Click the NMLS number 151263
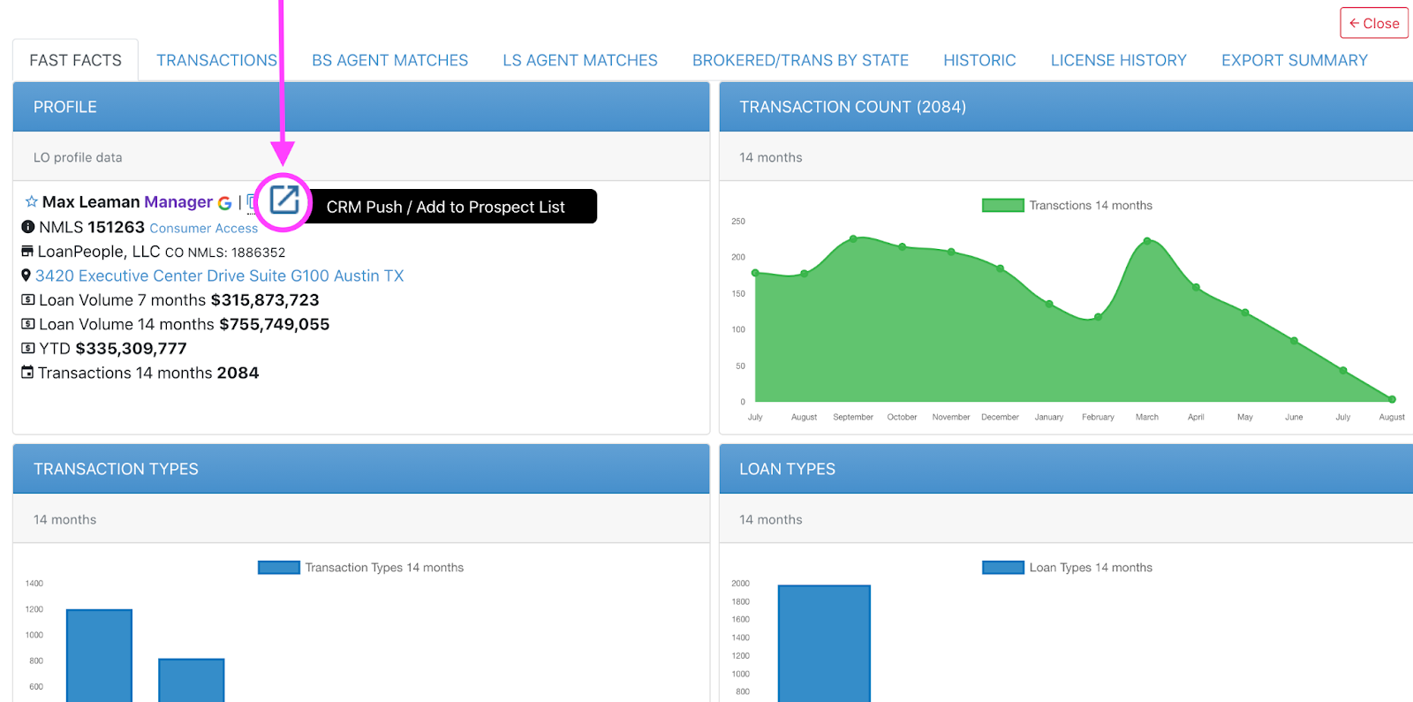This screenshot has height=702, width=1413. click(116, 227)
